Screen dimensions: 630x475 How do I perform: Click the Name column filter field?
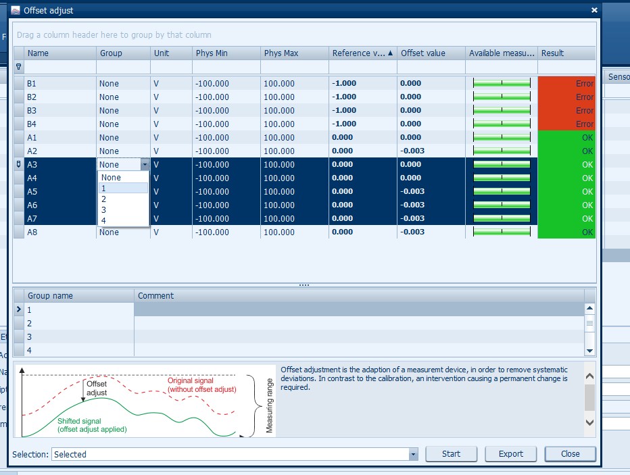coord(60,67)
